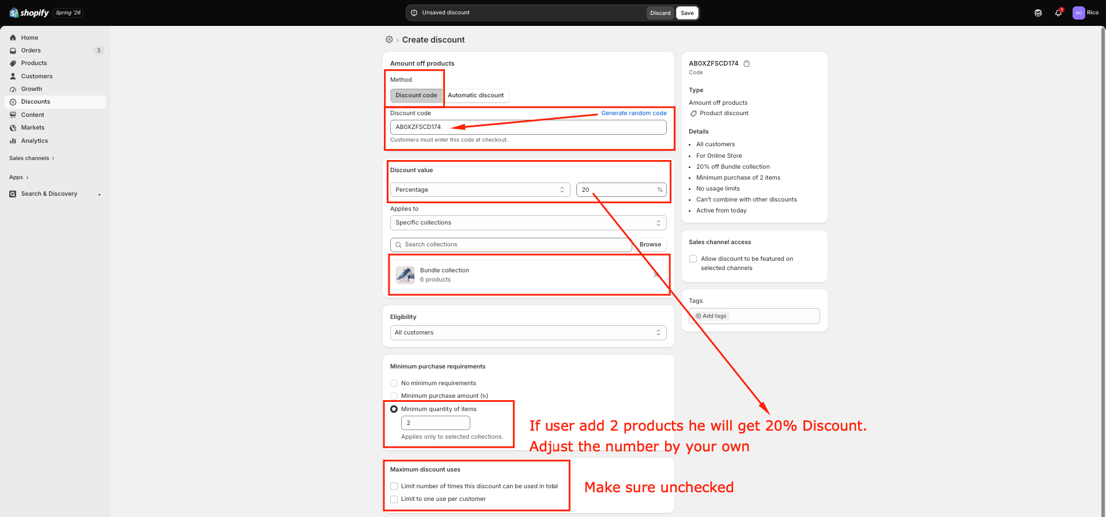Screen dimensions: 1106x517
Task: Remove Bundle collection with the X icon
Action: click(x=656, y=275)
